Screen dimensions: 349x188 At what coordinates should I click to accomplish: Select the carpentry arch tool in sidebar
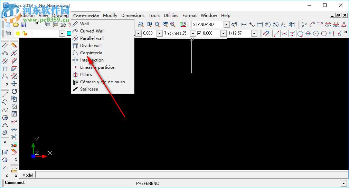(x=5, y=76)
